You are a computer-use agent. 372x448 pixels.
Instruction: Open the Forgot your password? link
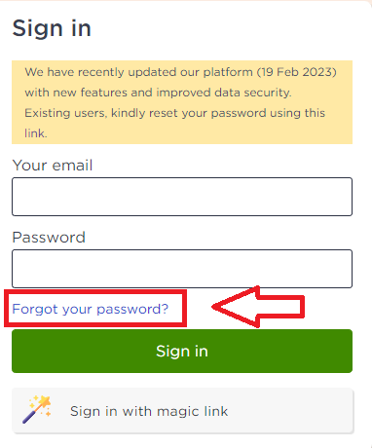click(x=90, y=309)
